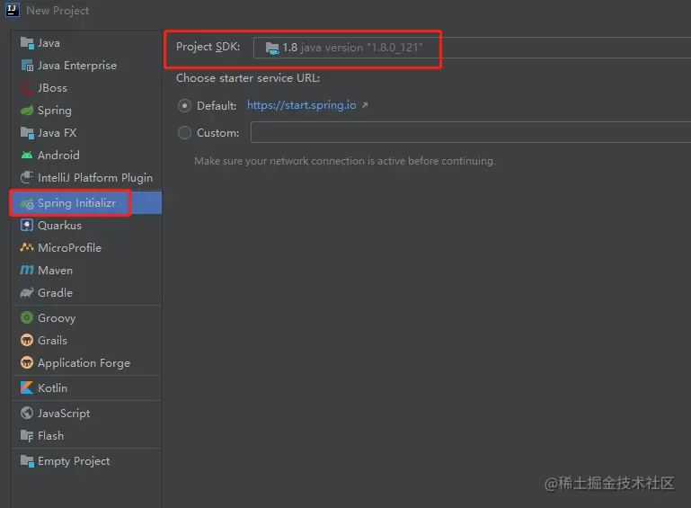The height and width of the screenshot is (508, 691).
Task: Select Java Enterprise project type
Action: pos(86,66)
